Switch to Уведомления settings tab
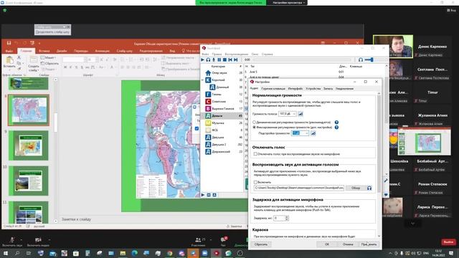The width and height of the screenshot is (459, 258). (x=344, y=88)
